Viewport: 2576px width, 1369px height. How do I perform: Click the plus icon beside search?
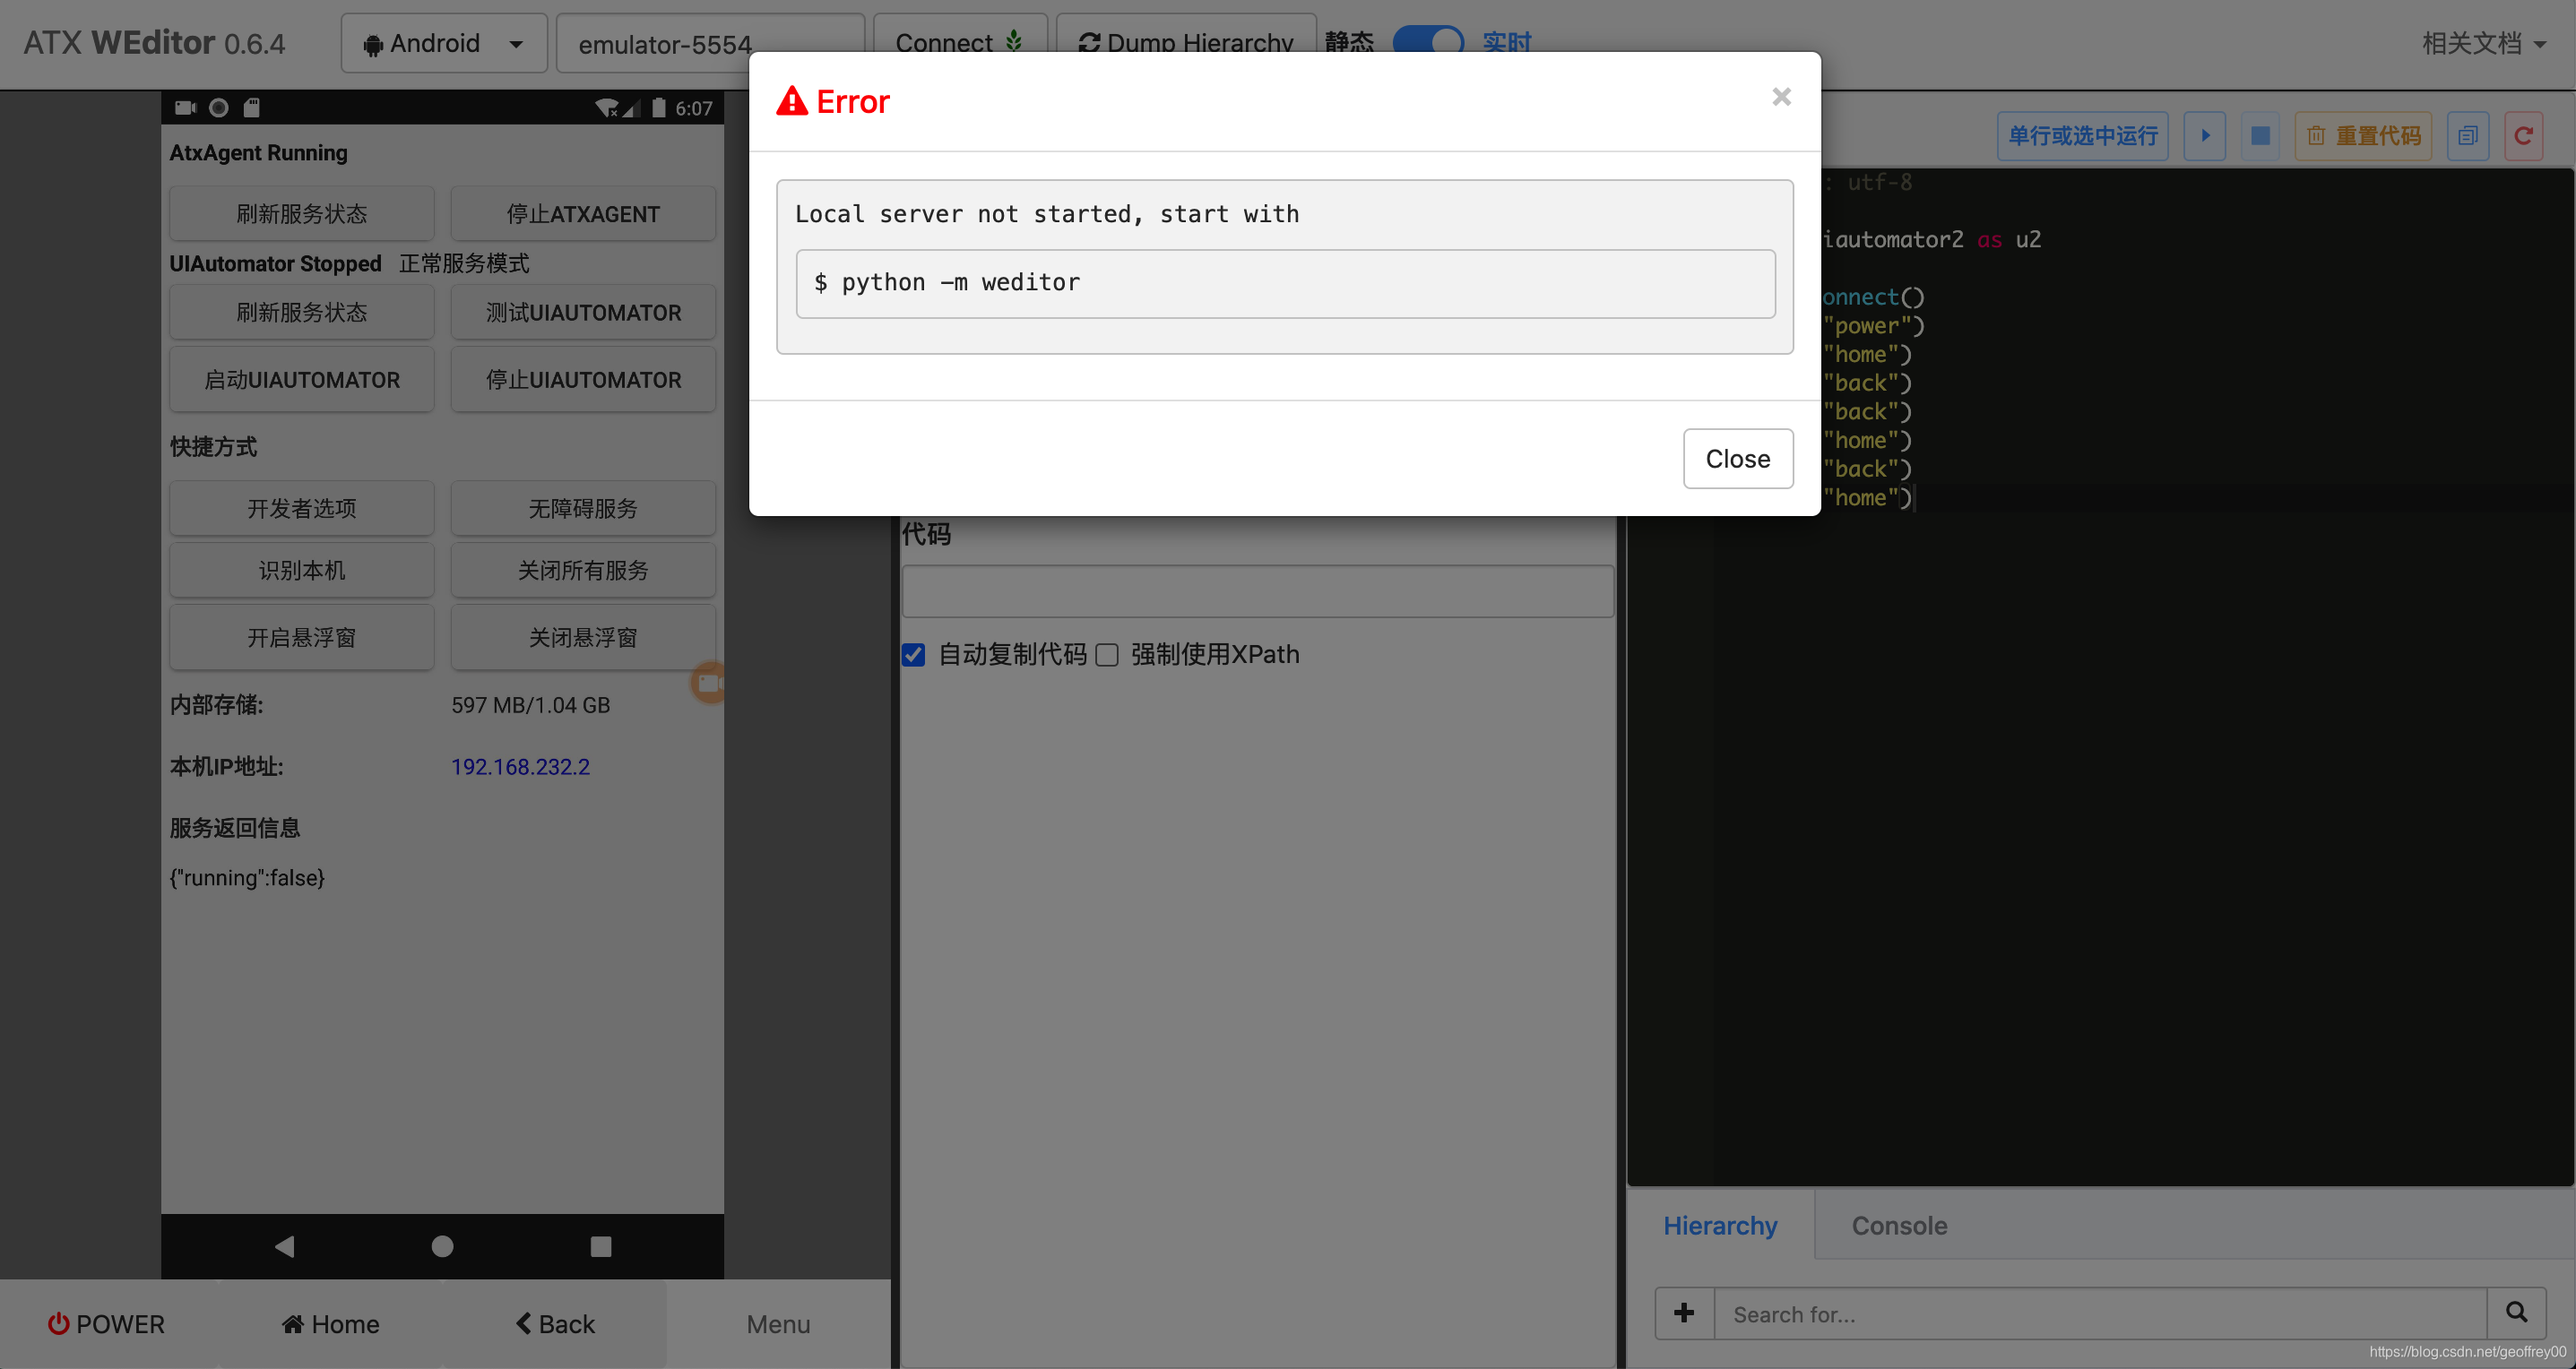[x=1684, y=1313]
